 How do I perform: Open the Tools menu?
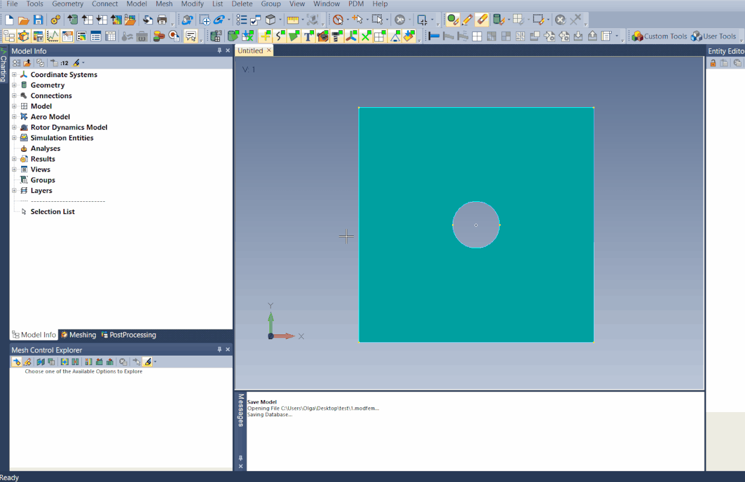[x=34, y=4]
